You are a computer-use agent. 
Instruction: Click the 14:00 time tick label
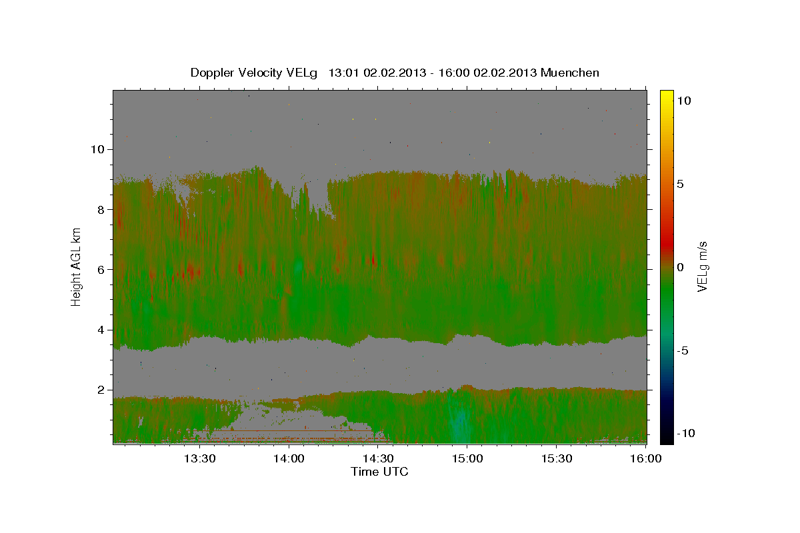289,458
